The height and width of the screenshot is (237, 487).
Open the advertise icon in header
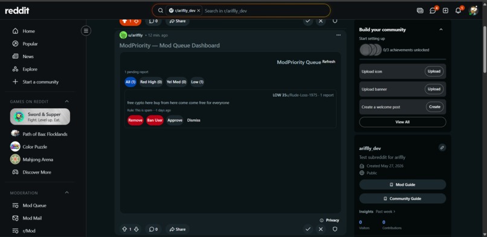420,10
